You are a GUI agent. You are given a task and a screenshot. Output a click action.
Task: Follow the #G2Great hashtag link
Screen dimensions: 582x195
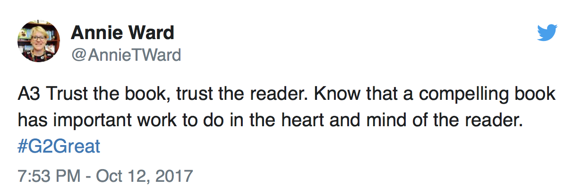(59, 146)
